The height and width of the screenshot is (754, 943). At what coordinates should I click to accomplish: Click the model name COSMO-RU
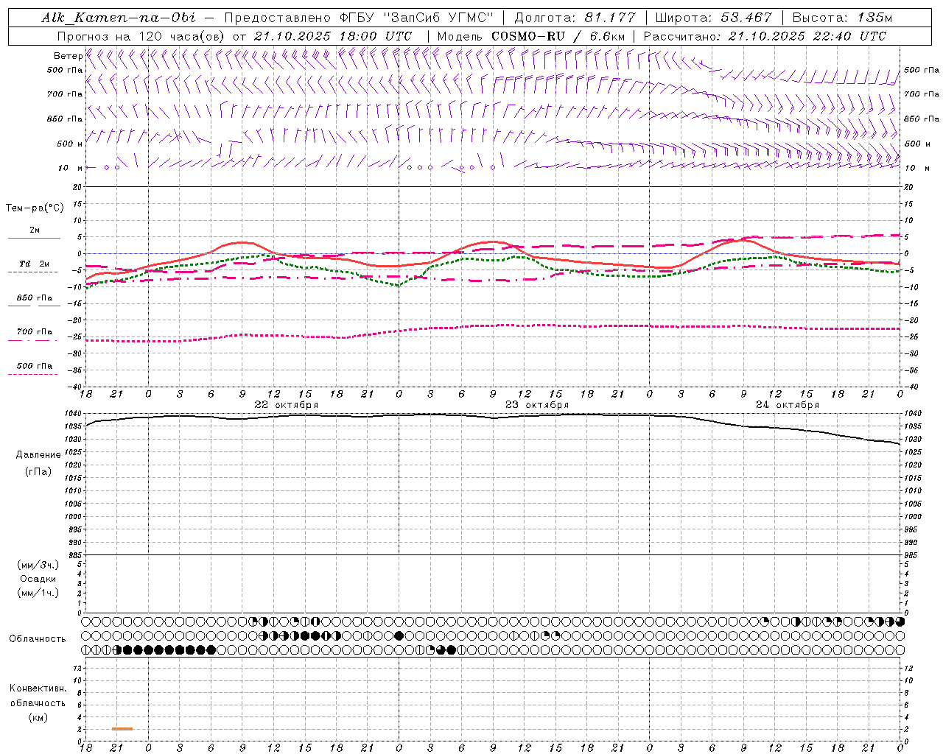click(527, 36)
